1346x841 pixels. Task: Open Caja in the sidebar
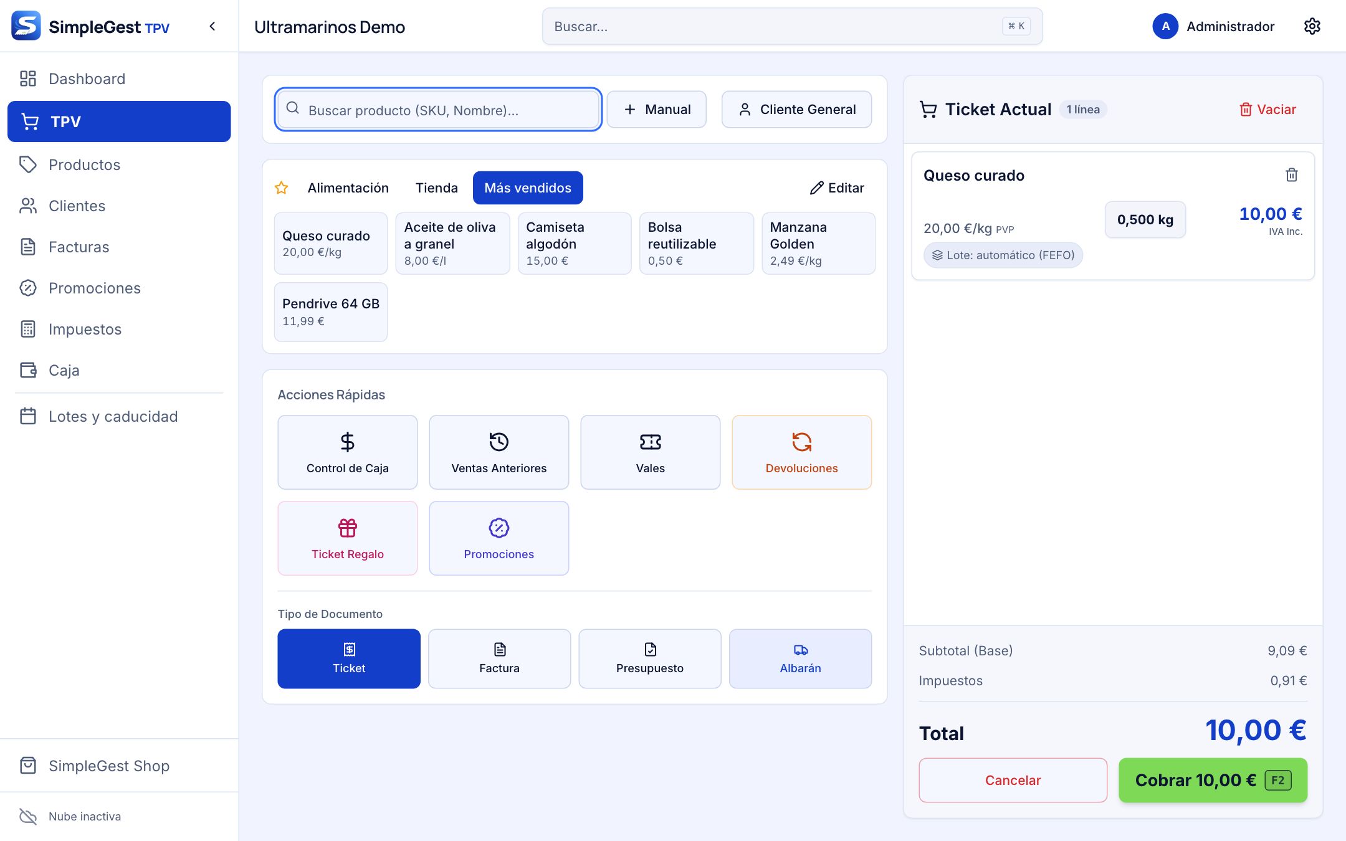tap(119, 370)
